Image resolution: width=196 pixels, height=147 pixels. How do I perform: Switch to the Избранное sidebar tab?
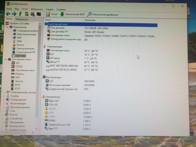point(22,19)
